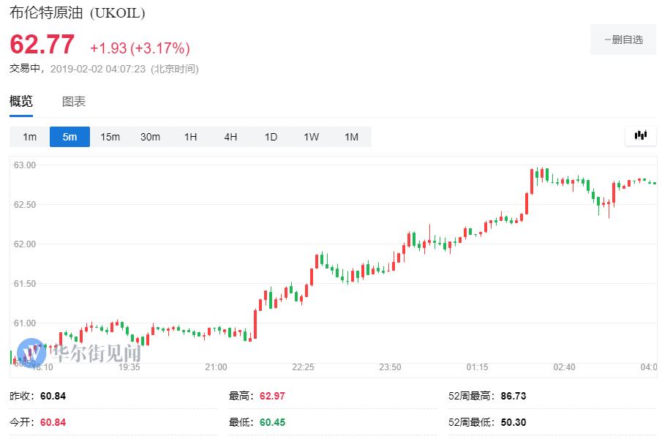The image size is (662, 439).
Task: Choose the 1H chart interval
Action: [190, 137]
